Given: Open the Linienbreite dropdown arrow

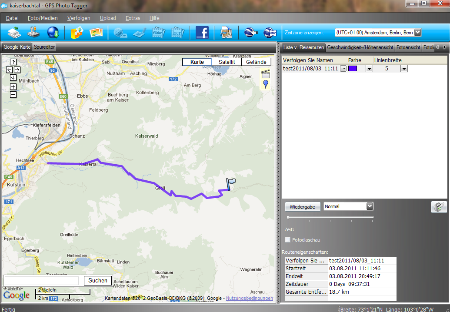Looking at the screenshot, I should pos(404,69).
